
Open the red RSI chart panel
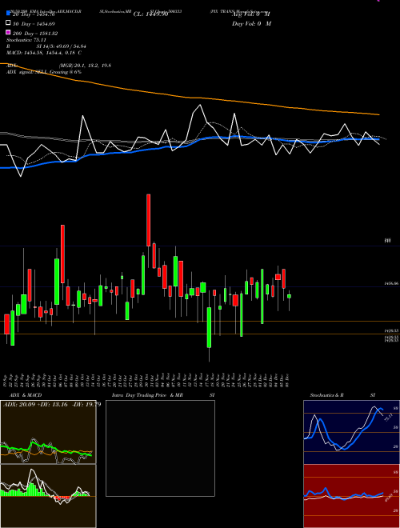tap(351, 496)
